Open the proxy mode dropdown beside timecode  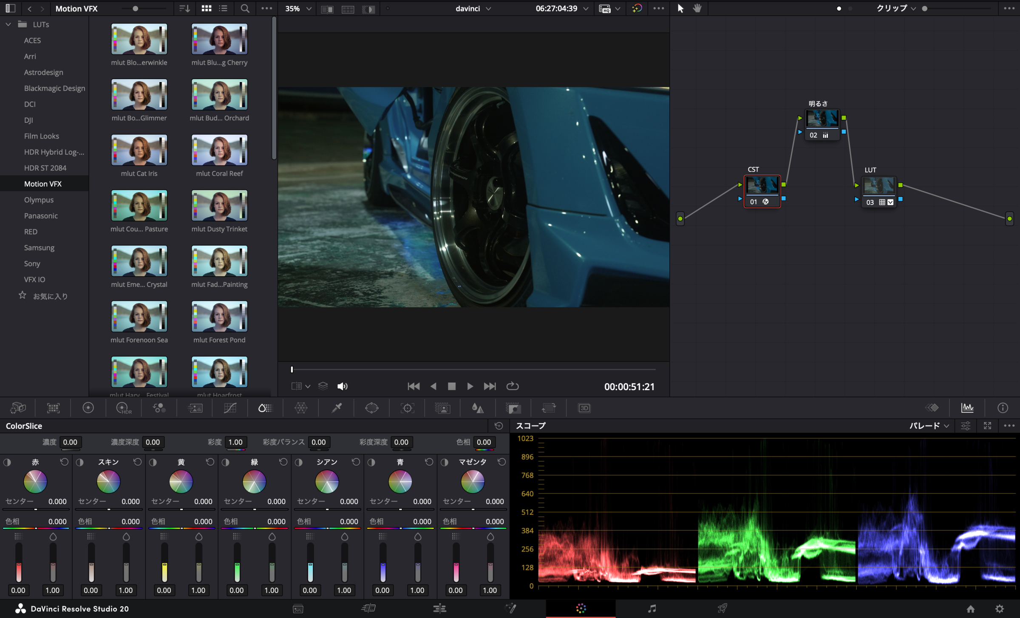click(609, 9)
